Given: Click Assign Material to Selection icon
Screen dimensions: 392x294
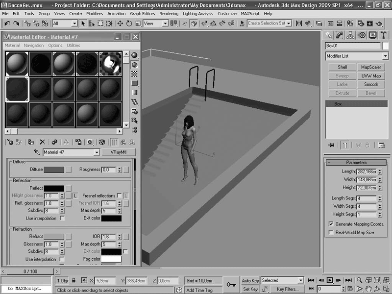Looking at the screenshot, I should [31, 142].
